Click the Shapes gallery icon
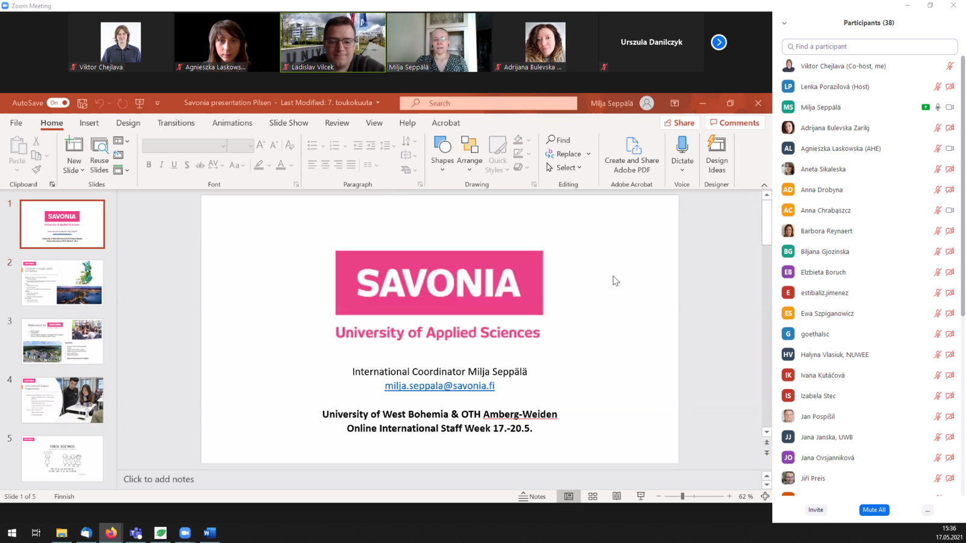966x543 pixels. point(442,145)
